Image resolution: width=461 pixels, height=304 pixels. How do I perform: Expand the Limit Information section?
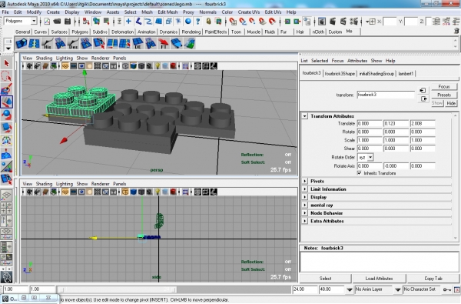(x=305, y=189)
